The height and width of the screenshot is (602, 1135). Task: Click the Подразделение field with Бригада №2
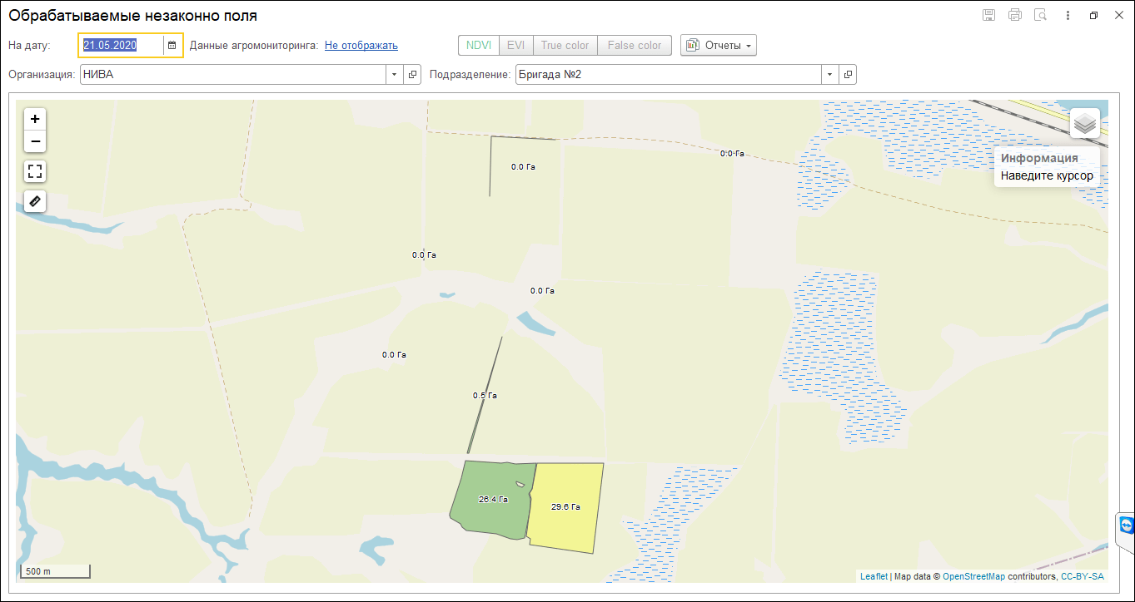tap(669, 74)
